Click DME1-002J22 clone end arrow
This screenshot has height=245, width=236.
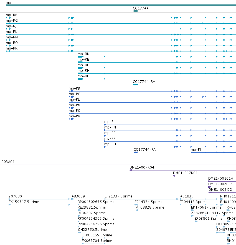coord(210,192)
